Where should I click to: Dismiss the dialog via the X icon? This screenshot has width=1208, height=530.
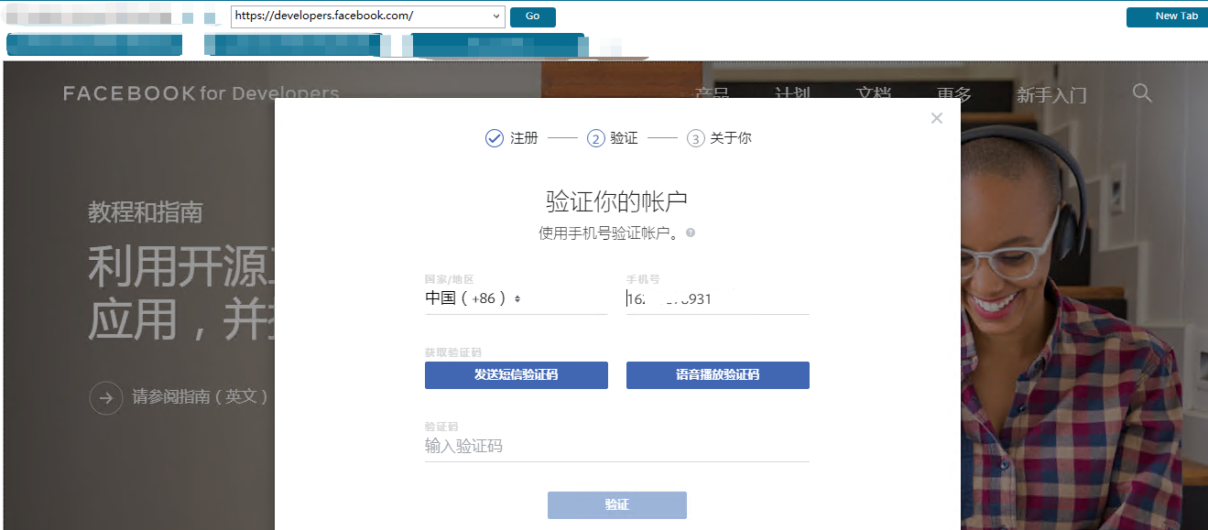click(x=936, y=117)
